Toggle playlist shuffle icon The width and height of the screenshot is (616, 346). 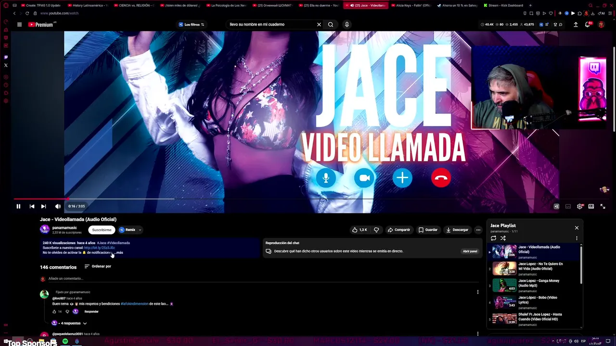[503, 238]
